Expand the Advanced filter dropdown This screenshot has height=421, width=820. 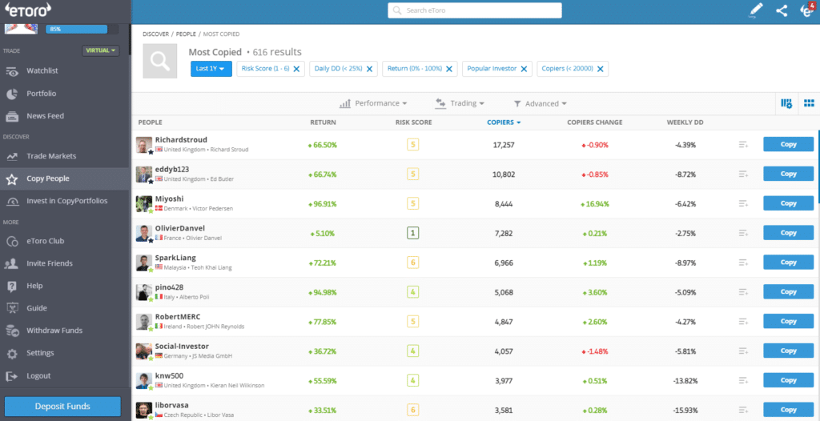(x=541, y=103)
